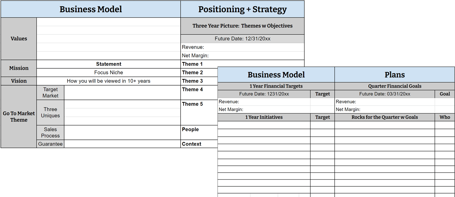Click the "Go To Market Theme" cell
The image size is (455, 197).
tap(19, 117)
